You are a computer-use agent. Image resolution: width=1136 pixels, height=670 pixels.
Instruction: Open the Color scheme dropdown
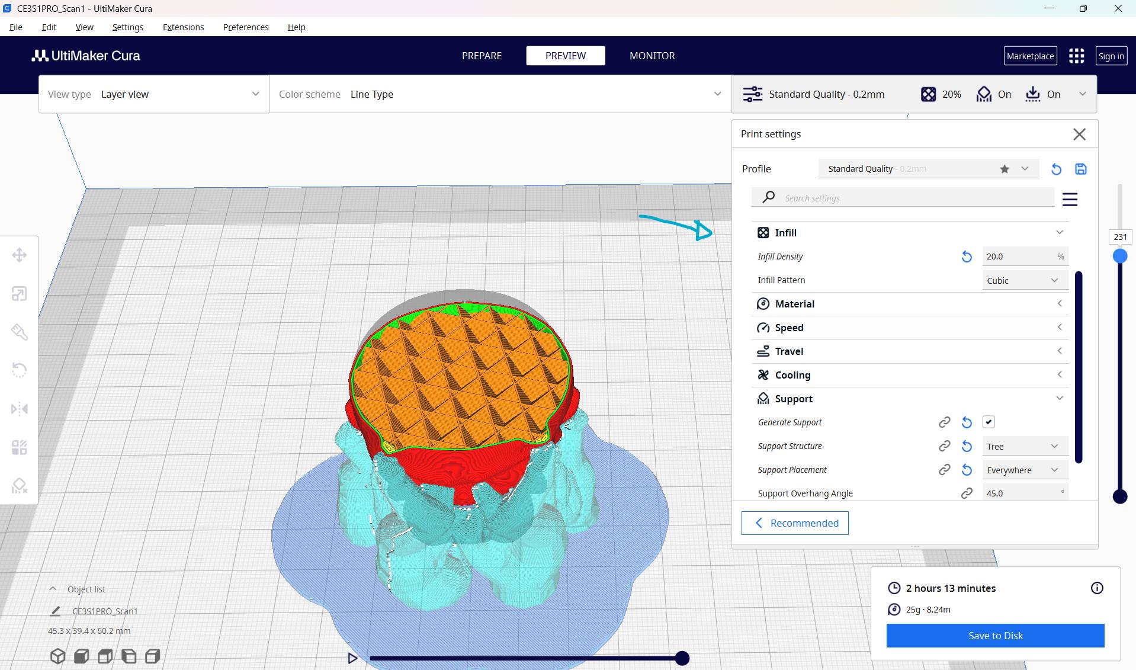(x=500, y=94)
